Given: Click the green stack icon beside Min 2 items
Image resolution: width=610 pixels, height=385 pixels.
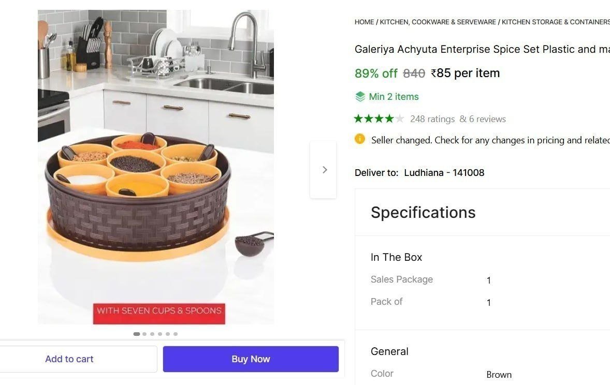Looking at the screenshot, I should [x=360, y=97].
